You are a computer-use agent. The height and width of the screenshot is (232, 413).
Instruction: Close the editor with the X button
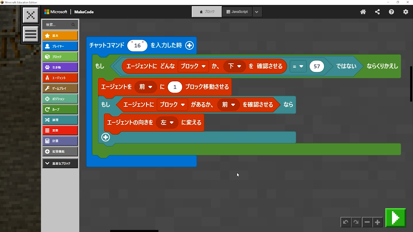click(31, 15)
